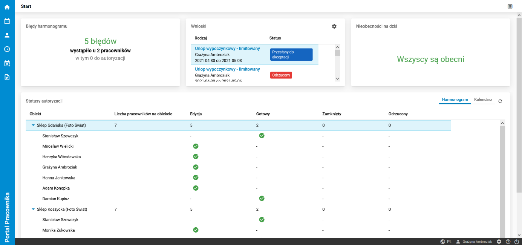Select the Sklep Gdańska (Foto Świat) row label

pyautogui.click(x=61, y=125)
